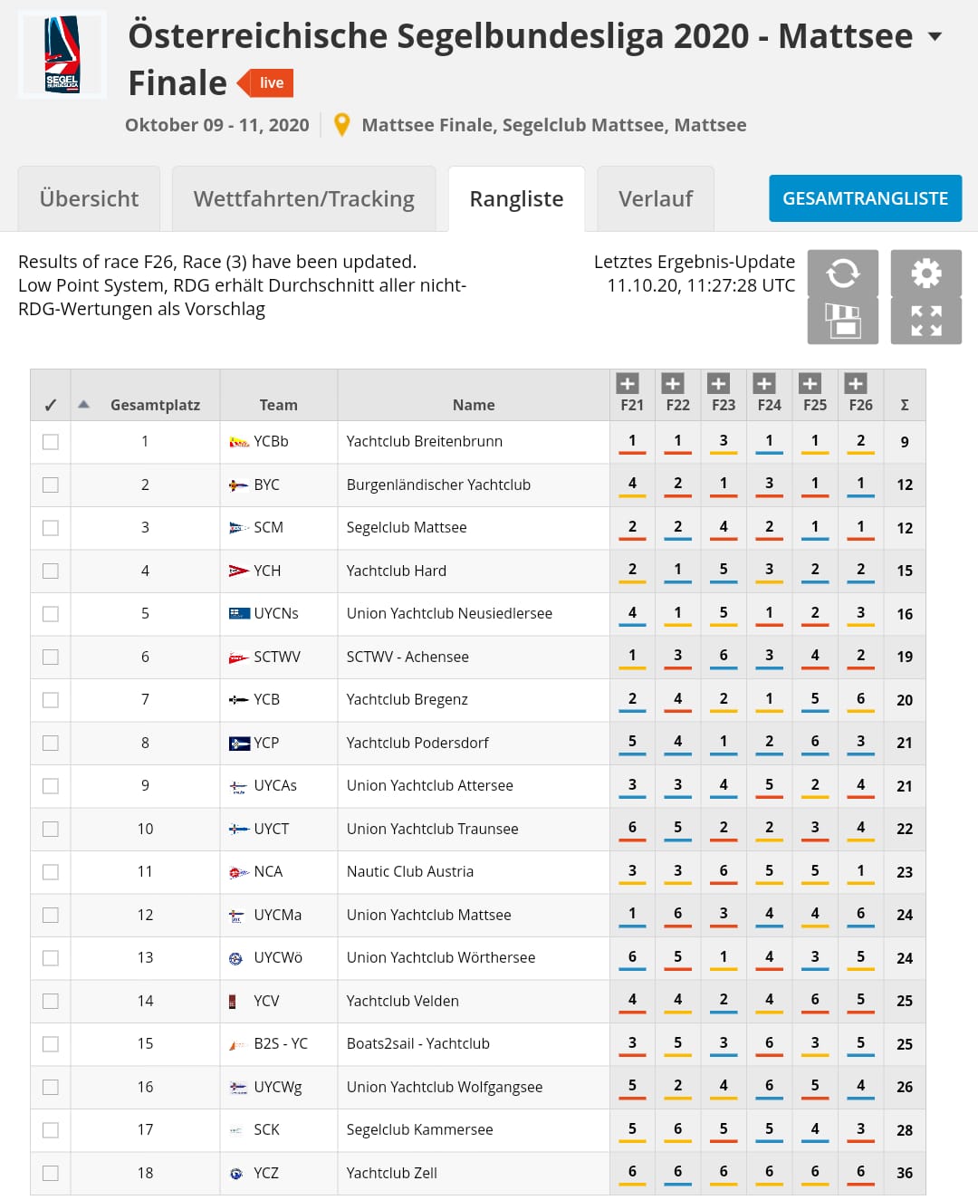Click the SCTWV team flag icon
The width and height of the screenshot is (978, 1200).
click(x=239, y=658)
